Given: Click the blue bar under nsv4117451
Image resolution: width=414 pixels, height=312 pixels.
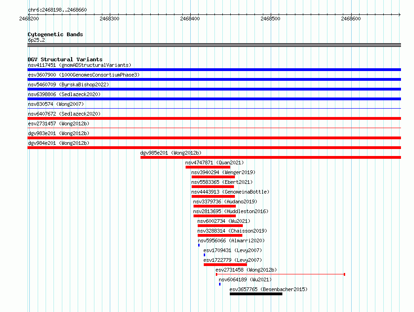Looking at the screenshot, I should click(214, 70).
